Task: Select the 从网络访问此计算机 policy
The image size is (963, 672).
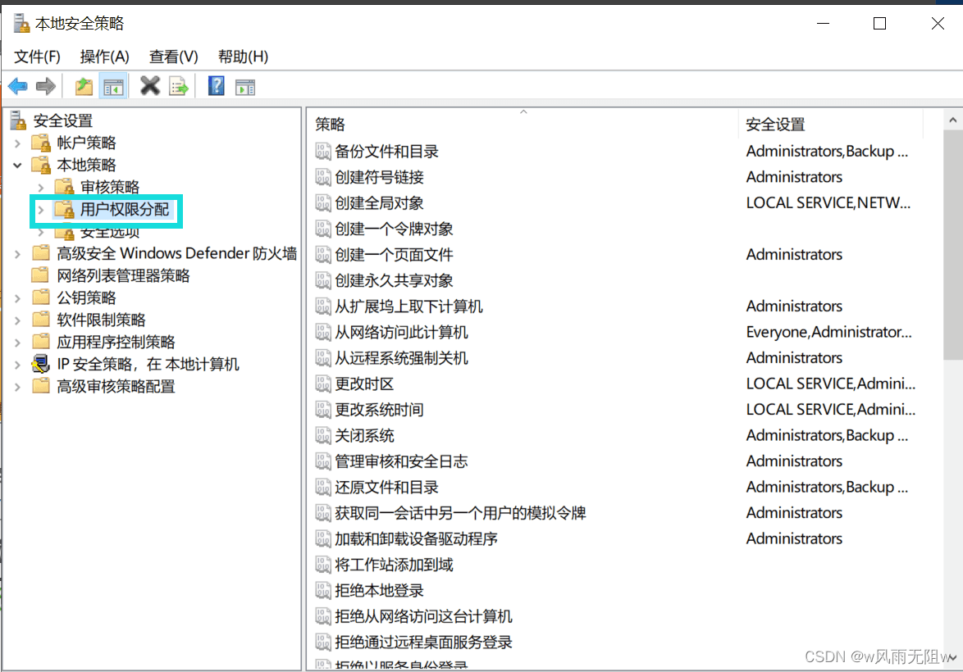Action: [x=401, y=333]
